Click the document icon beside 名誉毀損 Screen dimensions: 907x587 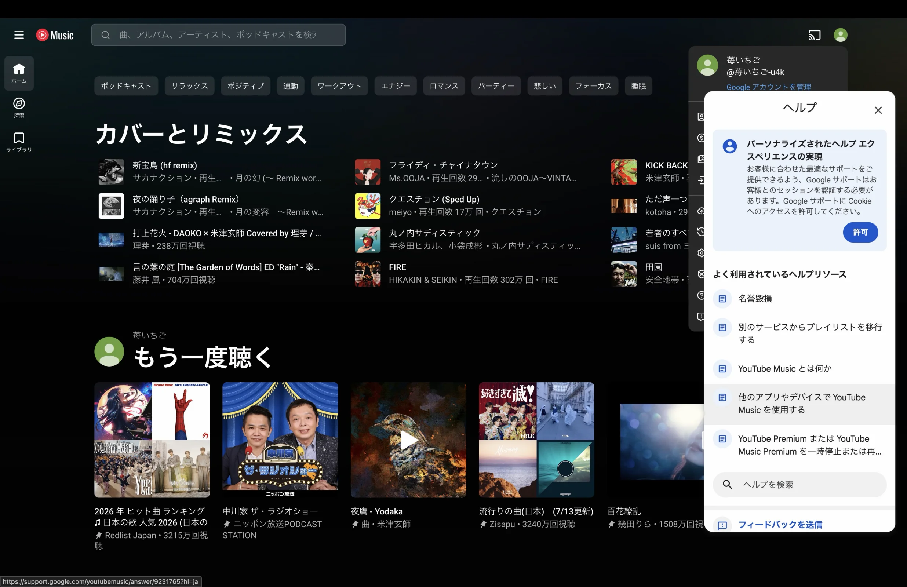[x=722, y=299]
